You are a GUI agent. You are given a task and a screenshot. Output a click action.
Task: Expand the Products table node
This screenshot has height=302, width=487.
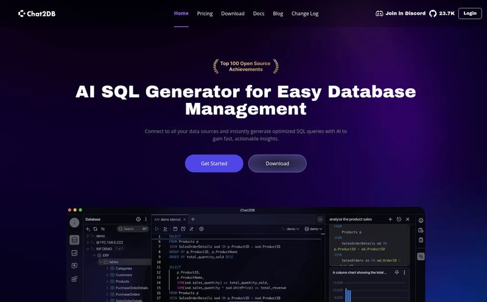coord(107,281)
